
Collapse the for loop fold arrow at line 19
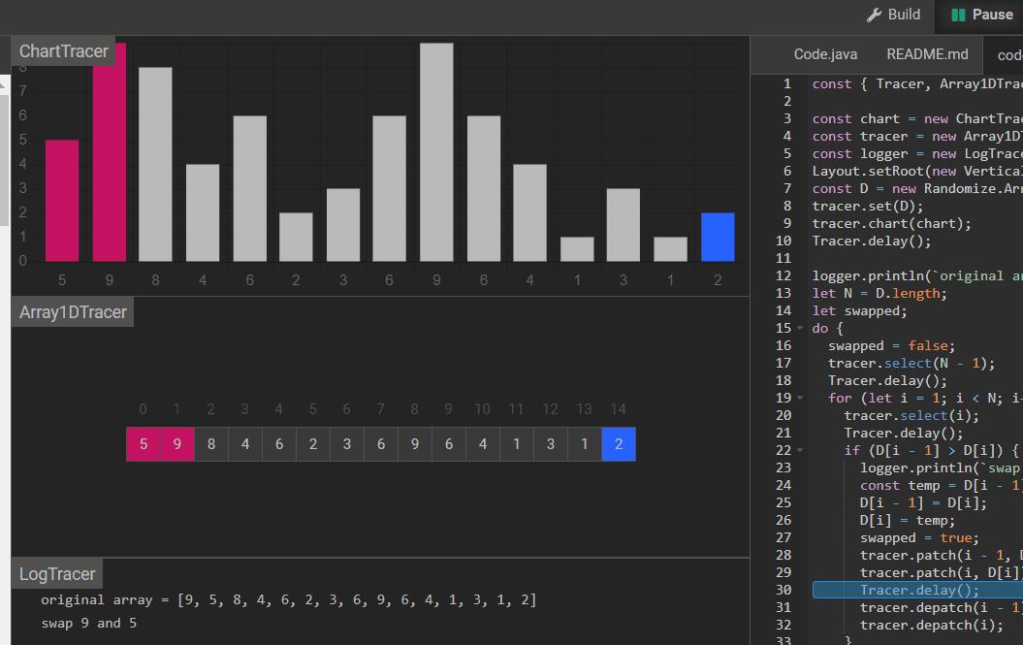coord(800,398)
